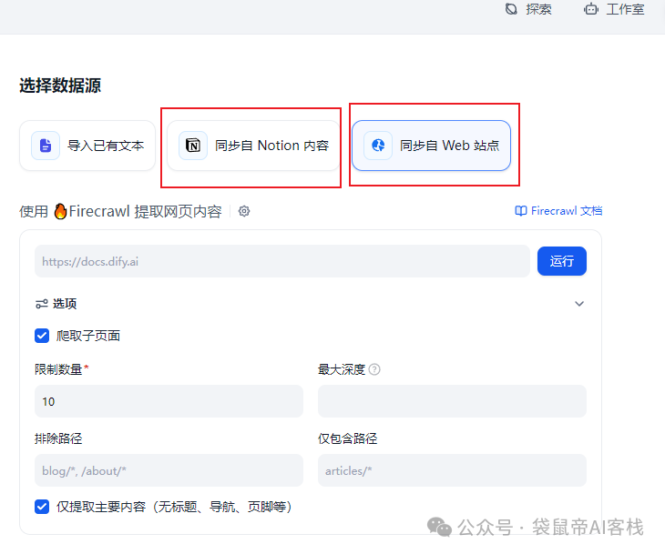Uncheck the crawl sub-pages checkbox
Viewport: 665px width, 554px height.
(42, 336)
